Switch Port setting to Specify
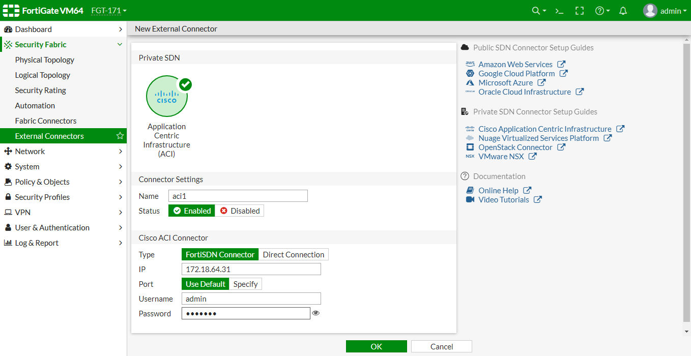Image resolution: width=691 pixels, height=356 pixels. 245,284
